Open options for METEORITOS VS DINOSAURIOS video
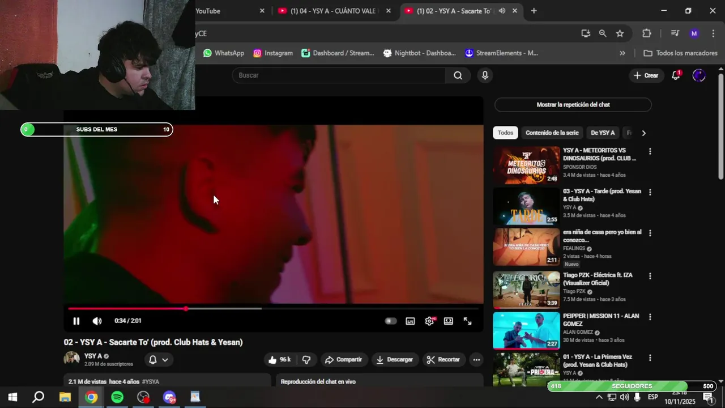Viewport: 725px width, 408px height. pyautogui.click(x=650, y=151)
